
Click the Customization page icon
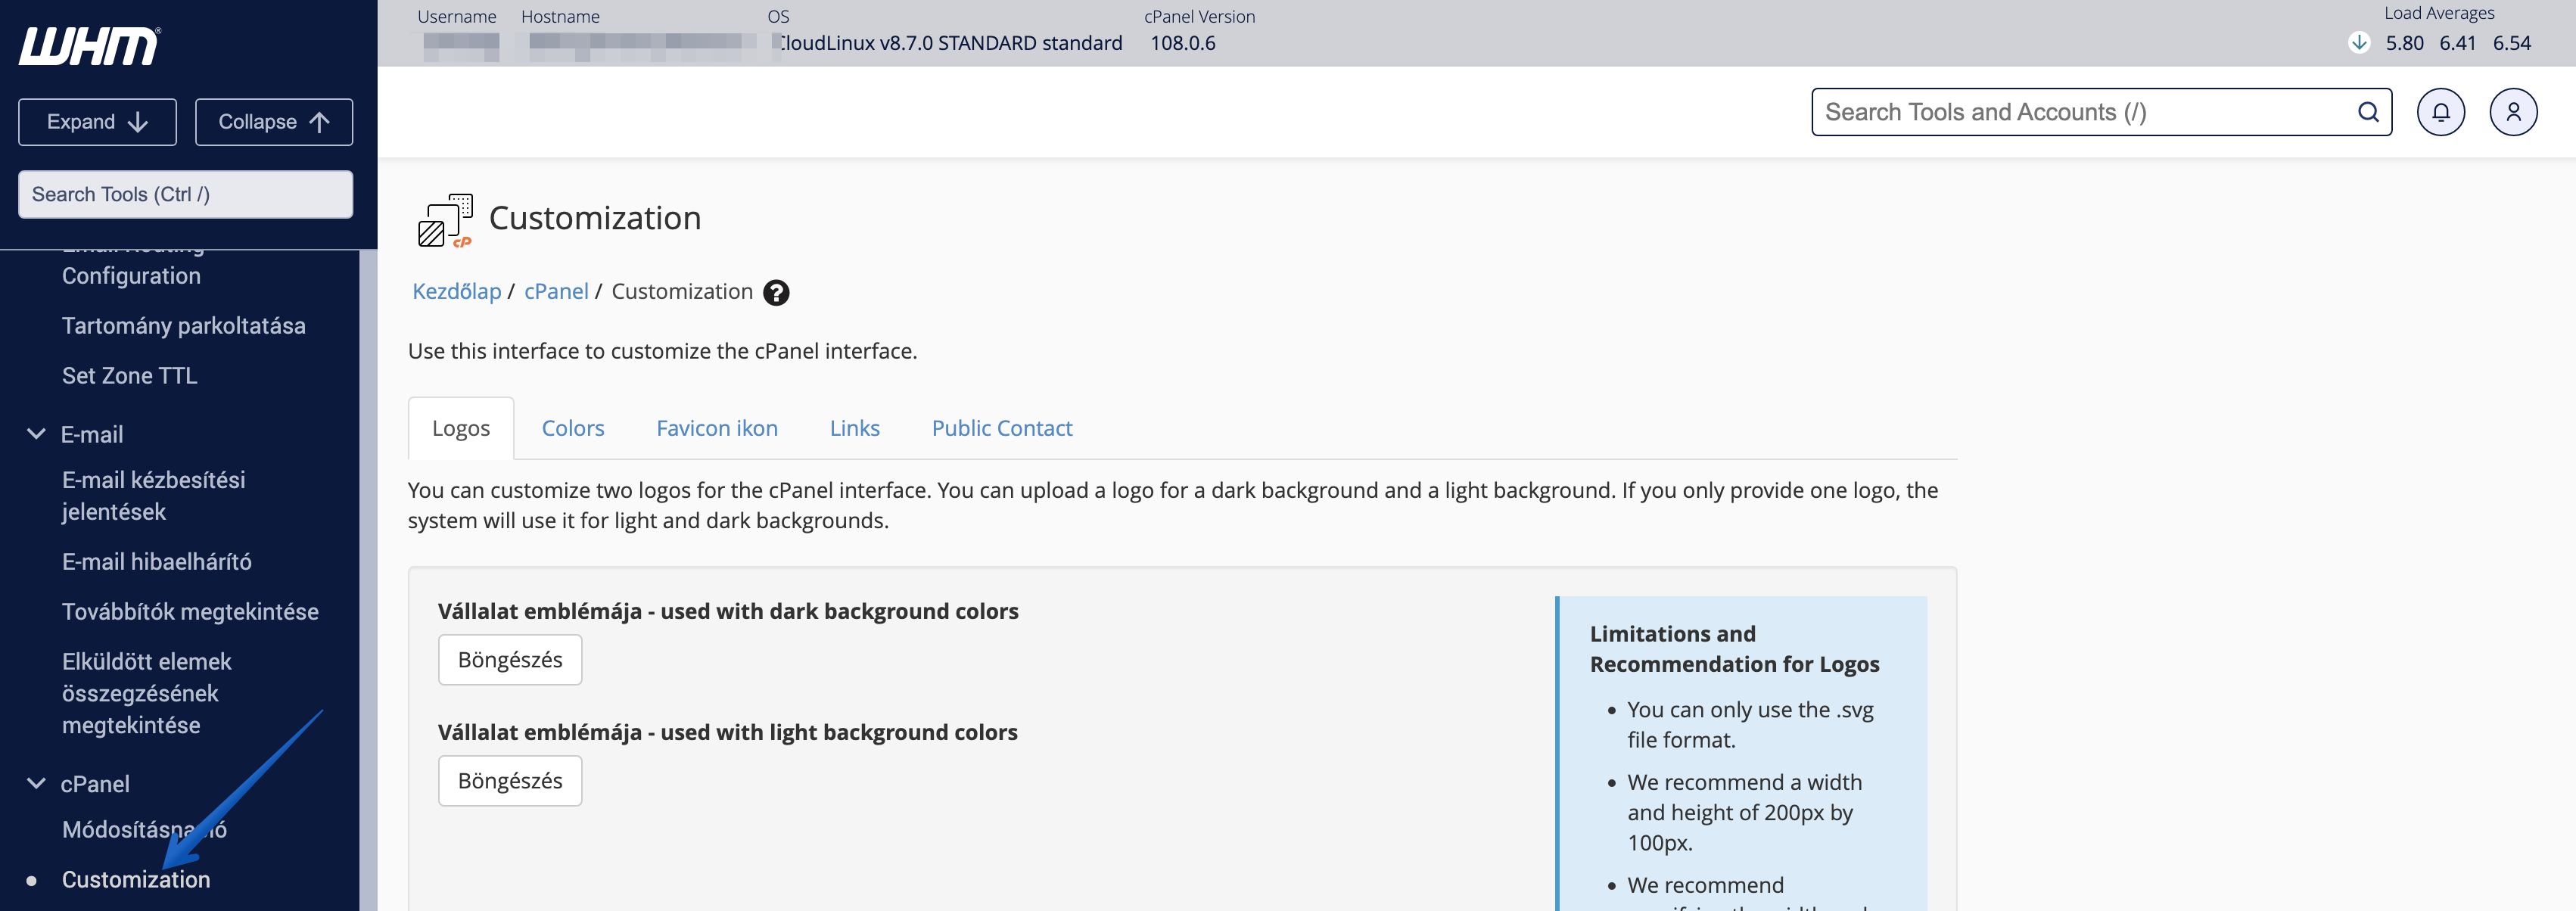[x=445, y=220]
